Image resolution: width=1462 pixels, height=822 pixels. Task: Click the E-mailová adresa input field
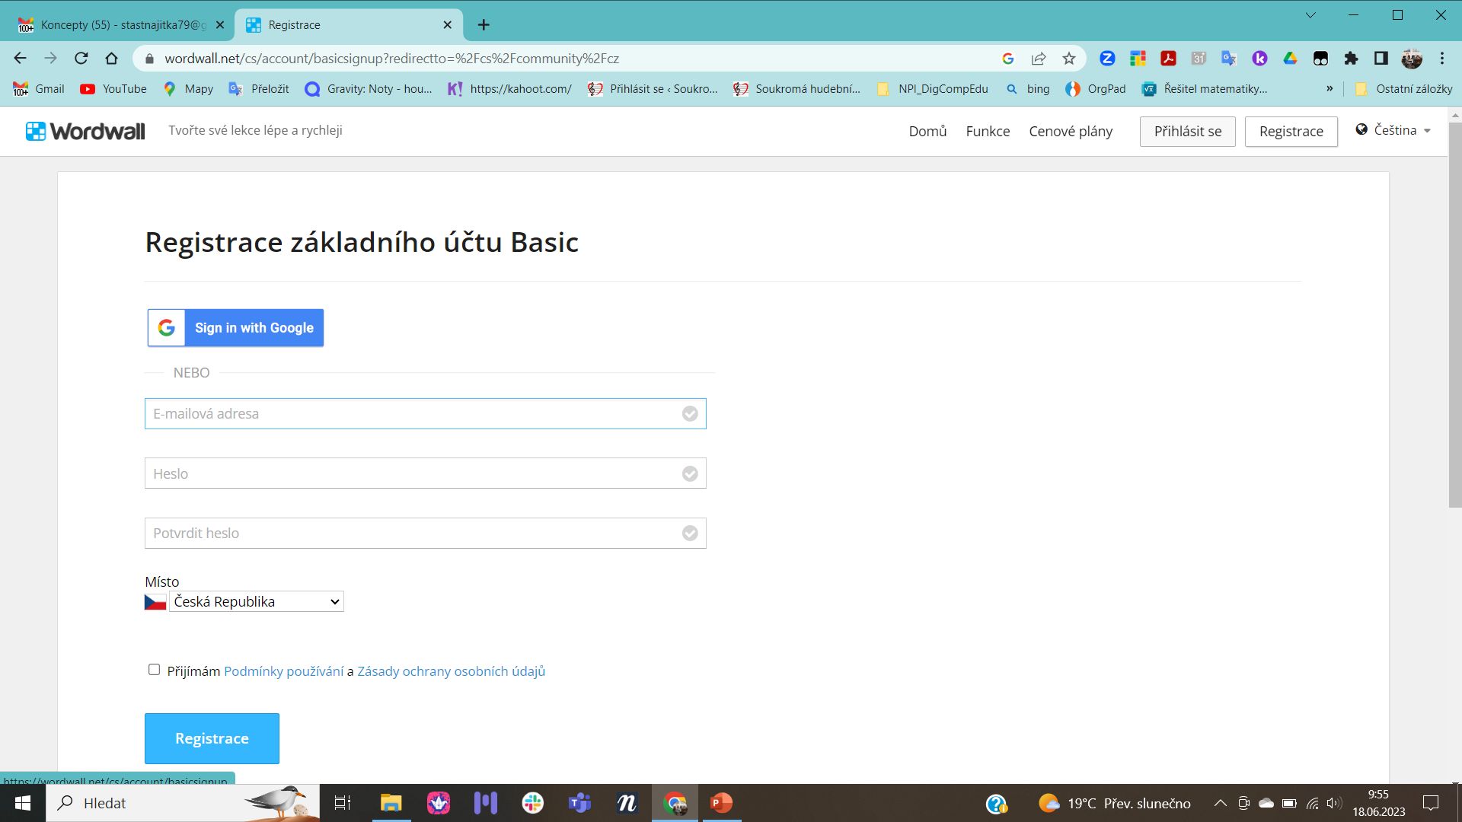point(425,413)
